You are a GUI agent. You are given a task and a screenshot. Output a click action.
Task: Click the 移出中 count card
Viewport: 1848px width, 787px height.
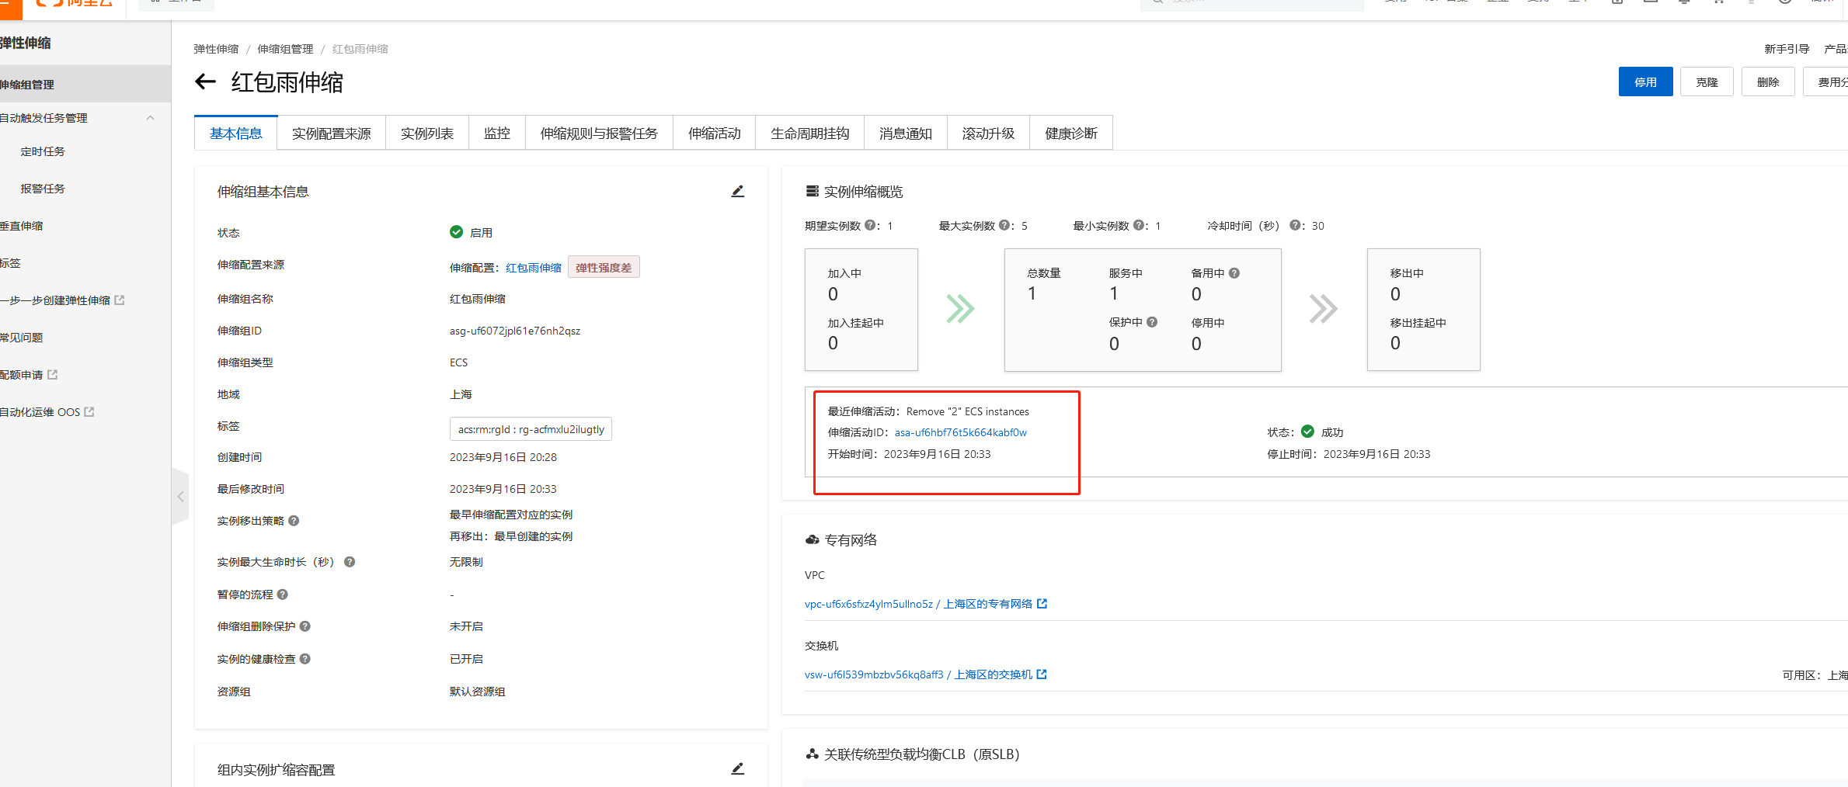(1424, 310)
